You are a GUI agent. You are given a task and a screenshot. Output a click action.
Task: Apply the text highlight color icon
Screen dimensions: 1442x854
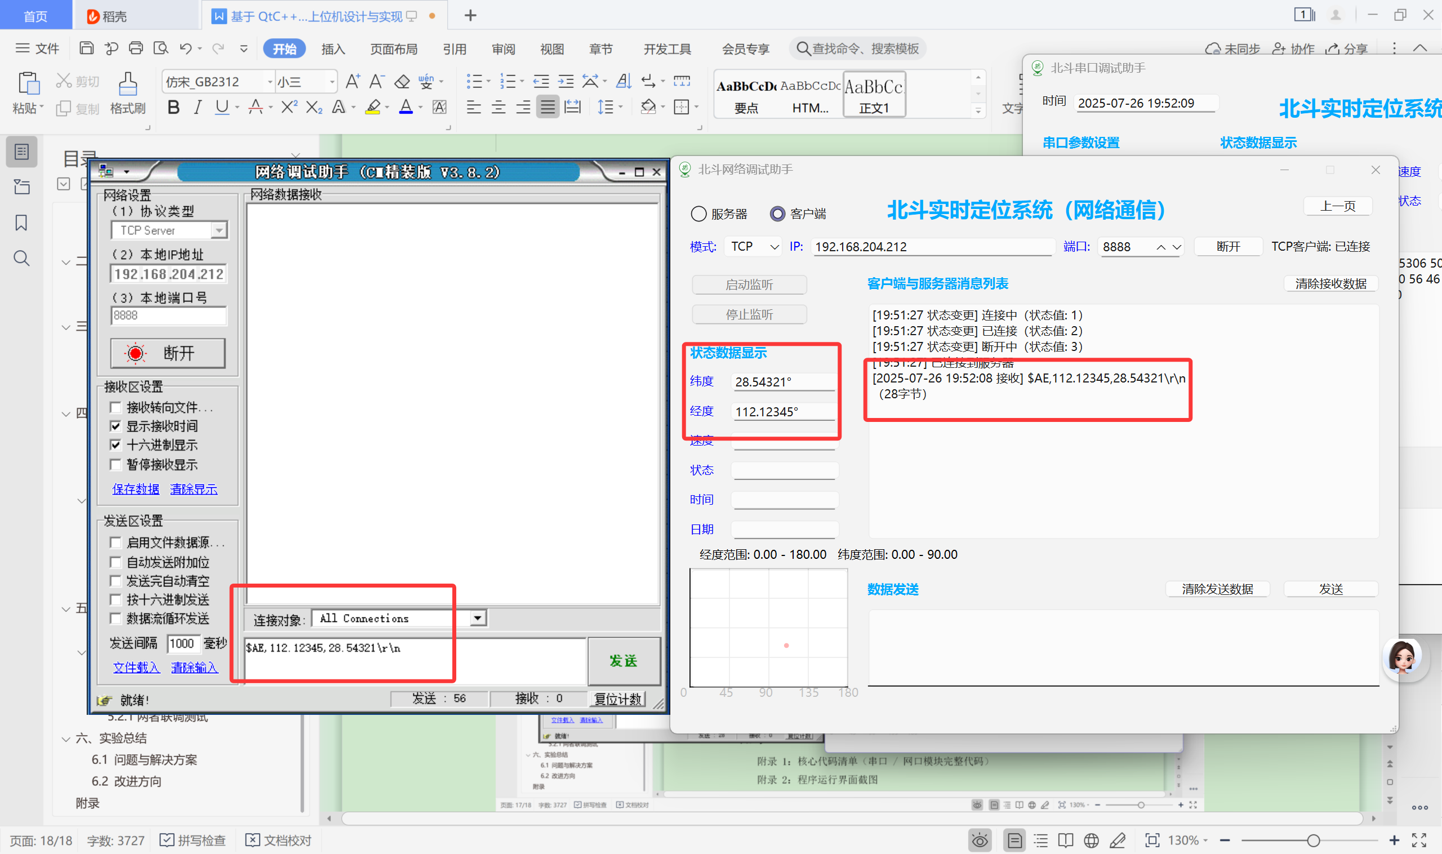click(373, 107)
